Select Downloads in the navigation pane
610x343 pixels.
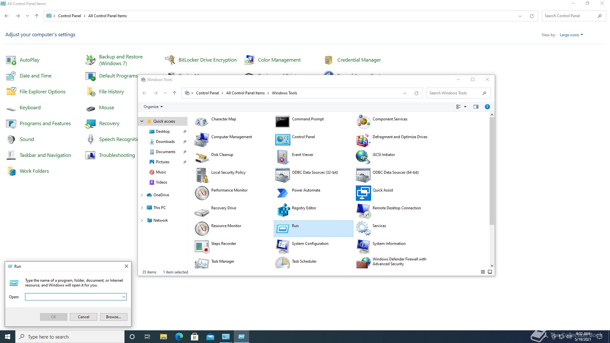(x=165, y=142)
